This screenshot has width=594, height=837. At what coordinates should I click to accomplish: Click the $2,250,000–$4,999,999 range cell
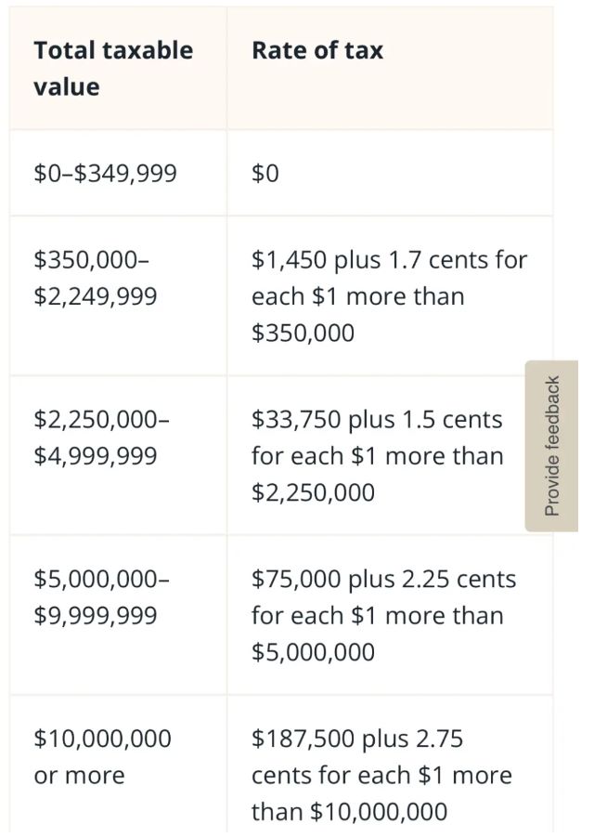pyautogui.click(x=119, y=455)
